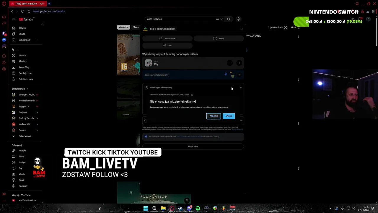Click the browser back arrow
The image size is (378, 213).
pyautogui.click(x=12, y=11)
